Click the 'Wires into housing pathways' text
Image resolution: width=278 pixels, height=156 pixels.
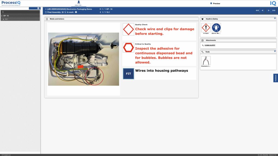coord(162,71)
